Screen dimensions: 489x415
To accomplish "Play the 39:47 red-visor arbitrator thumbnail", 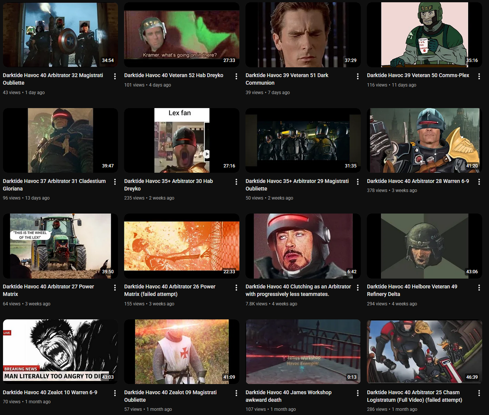I will pyautogui.click(x=61, y=141).
